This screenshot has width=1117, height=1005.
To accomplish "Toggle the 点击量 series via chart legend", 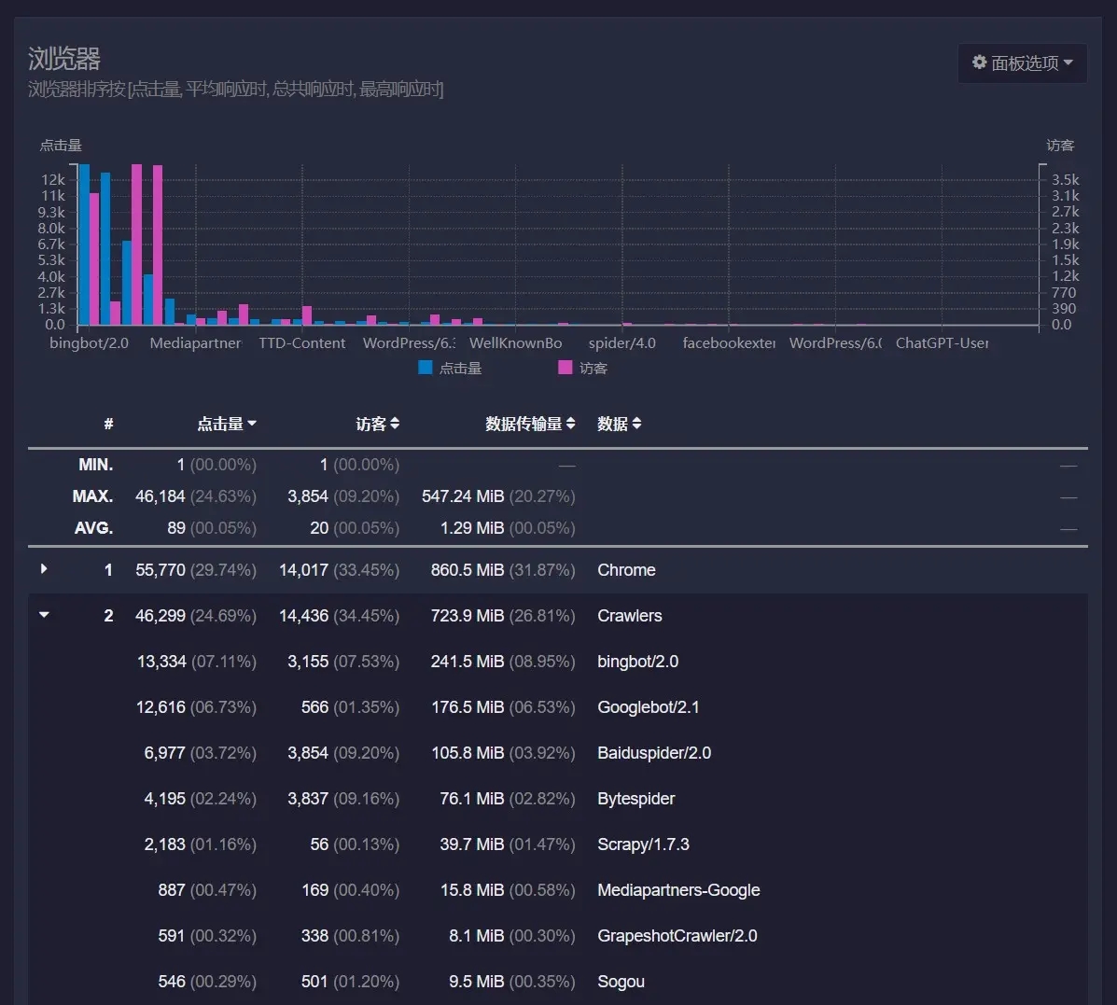I will click(450, 367).
